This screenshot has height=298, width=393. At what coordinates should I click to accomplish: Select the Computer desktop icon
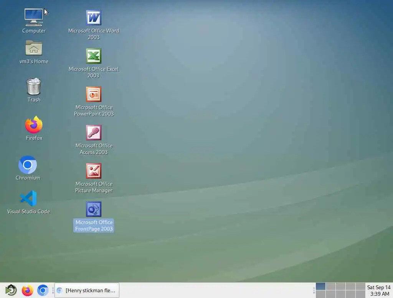click(x=34, y=18)
